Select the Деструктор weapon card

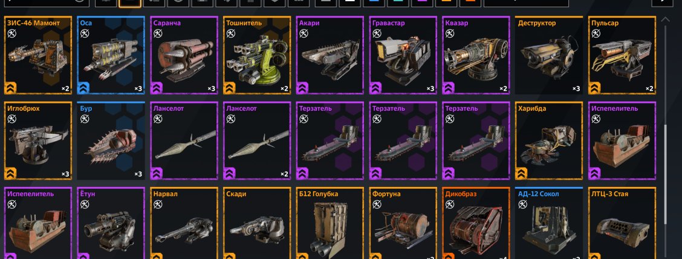pos(550,55)
